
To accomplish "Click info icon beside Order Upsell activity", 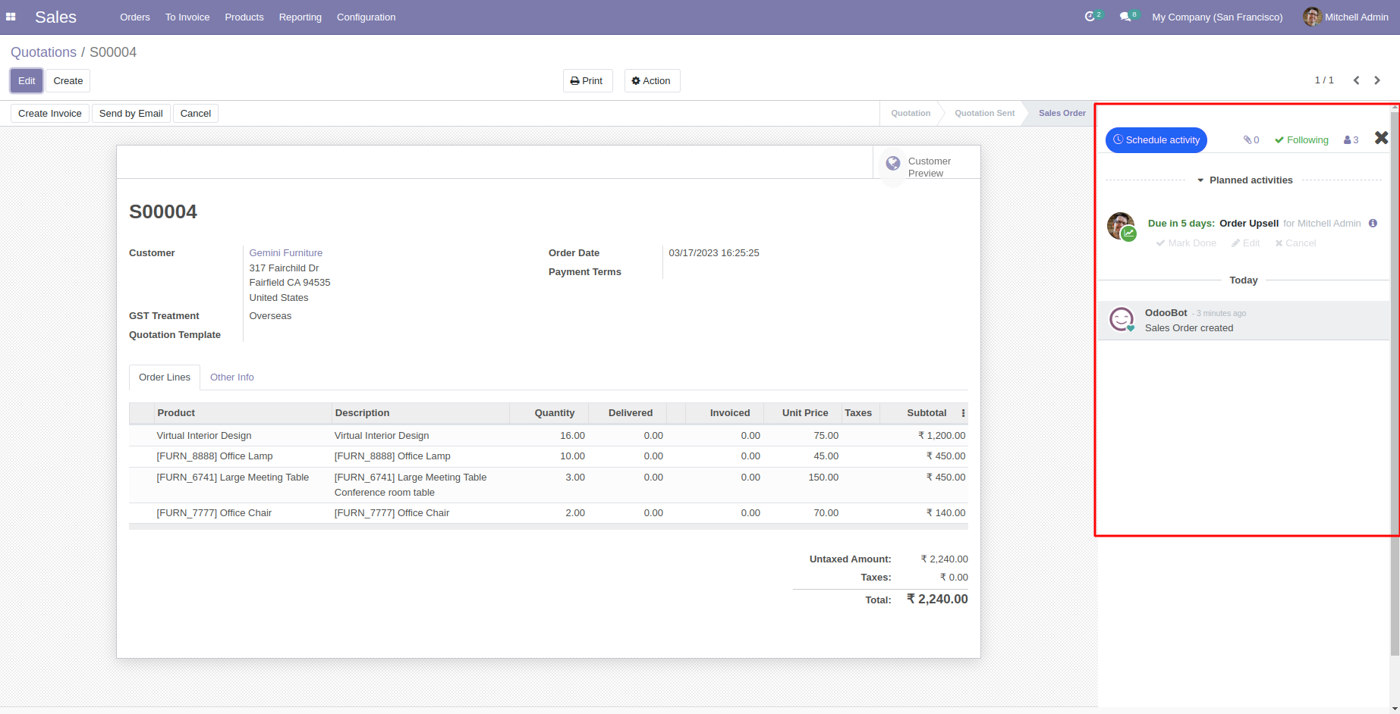I will [1373, 224].
